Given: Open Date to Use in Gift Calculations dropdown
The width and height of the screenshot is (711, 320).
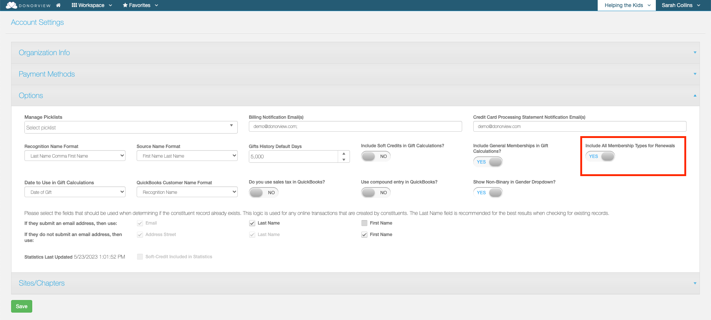Looking at the screenshot, I should point(75,192).
